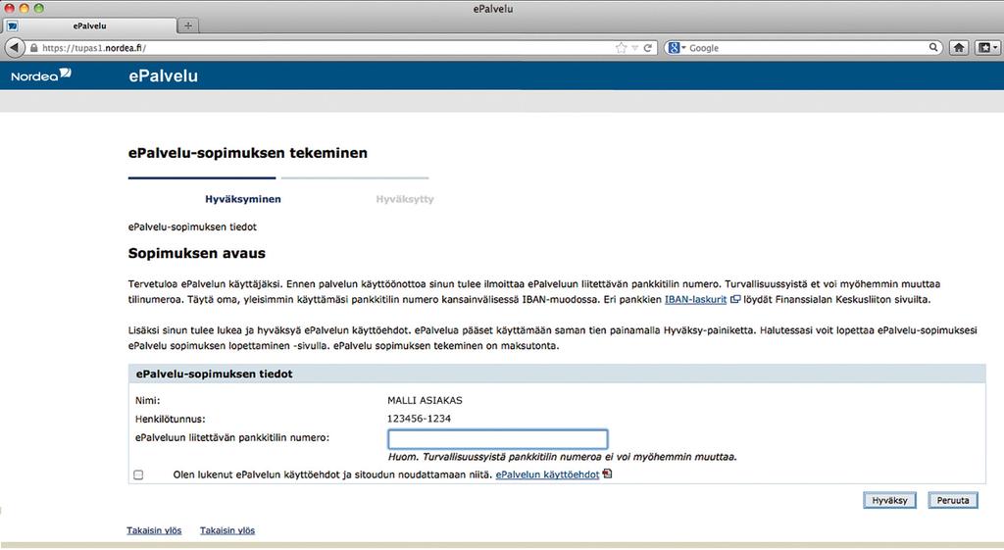
Task: Select the Hyväksytty step label
Action: click(x=405, y=199)
